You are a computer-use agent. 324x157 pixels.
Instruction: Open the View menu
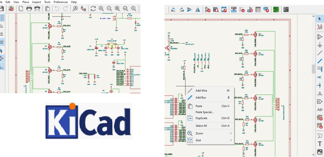click(x=16, y=2)
